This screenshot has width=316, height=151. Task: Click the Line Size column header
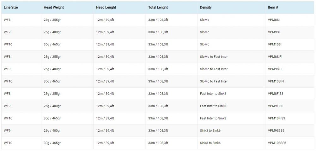click(11, 7)
